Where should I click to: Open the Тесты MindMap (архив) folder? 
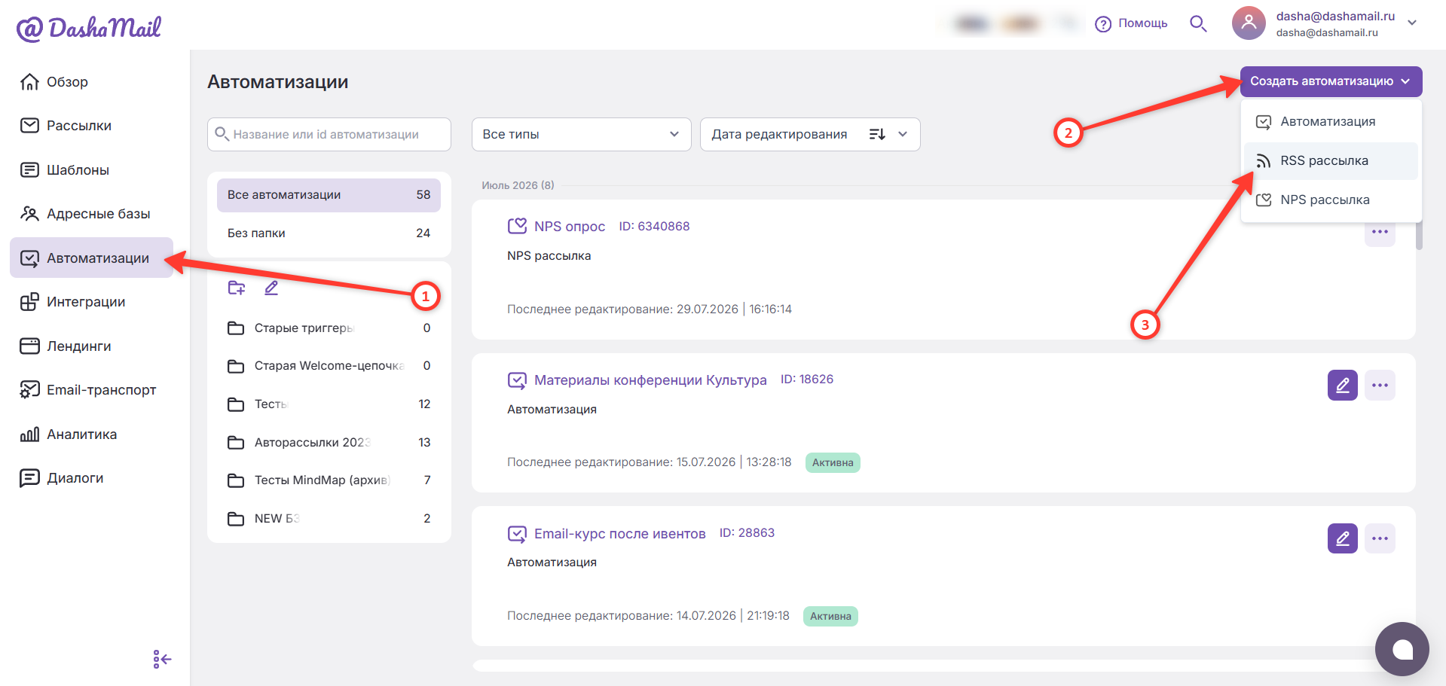[329, 480]
